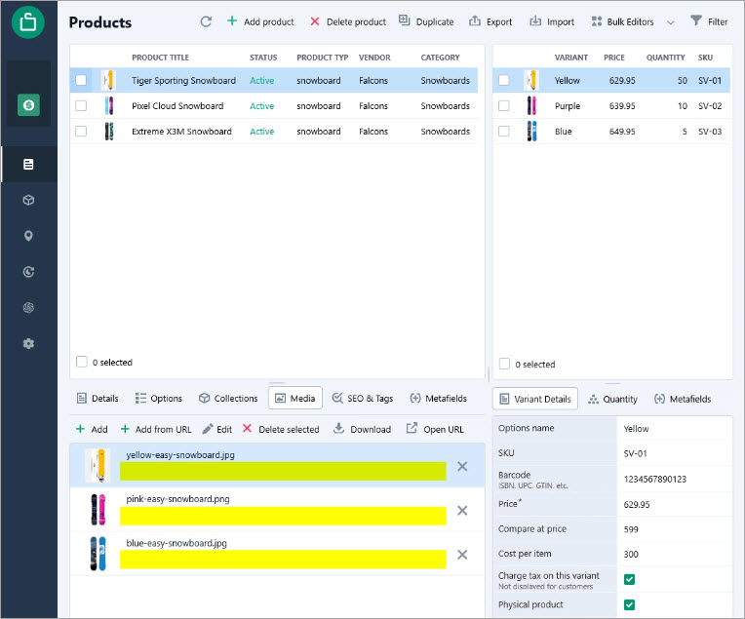The width and height of the screenshot is (745, 619).
Task: Toggle select-all products checkbox
Action: pos(82,362)
